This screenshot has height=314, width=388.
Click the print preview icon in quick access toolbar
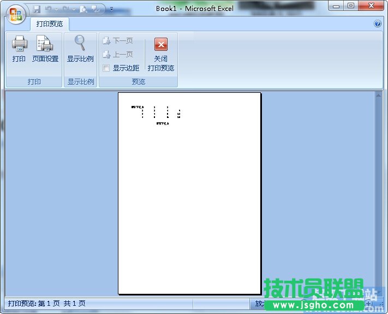(x=83, y=9)
